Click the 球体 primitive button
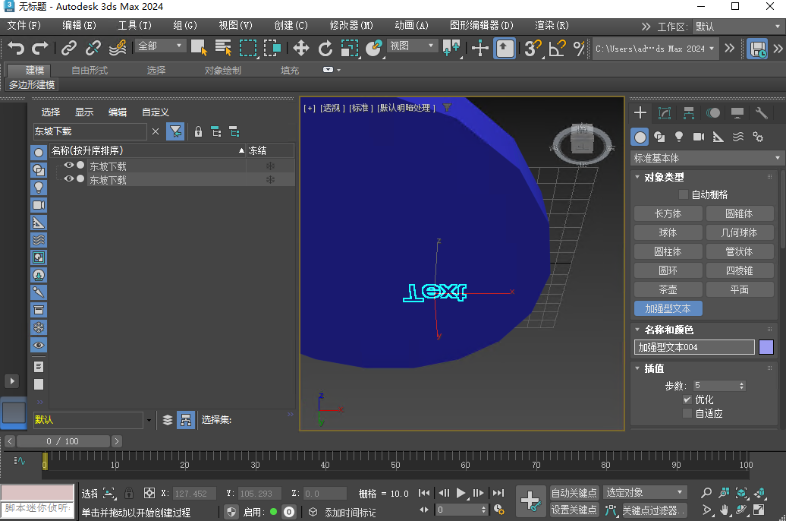 pyautogui.click(x=668, y=232)
